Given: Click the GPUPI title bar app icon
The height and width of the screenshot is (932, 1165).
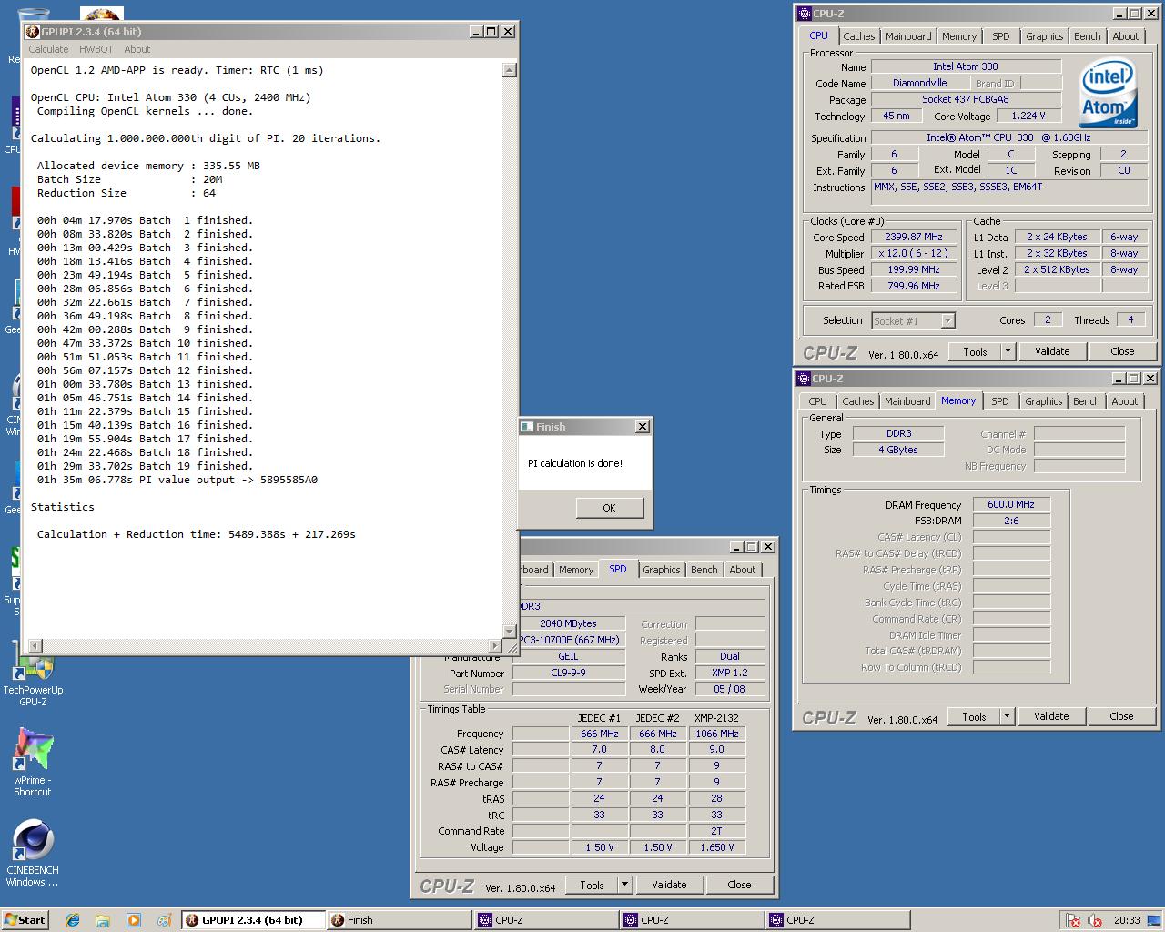Looking at the screenshot, I should pyautogui.click(x=33, y=32).
